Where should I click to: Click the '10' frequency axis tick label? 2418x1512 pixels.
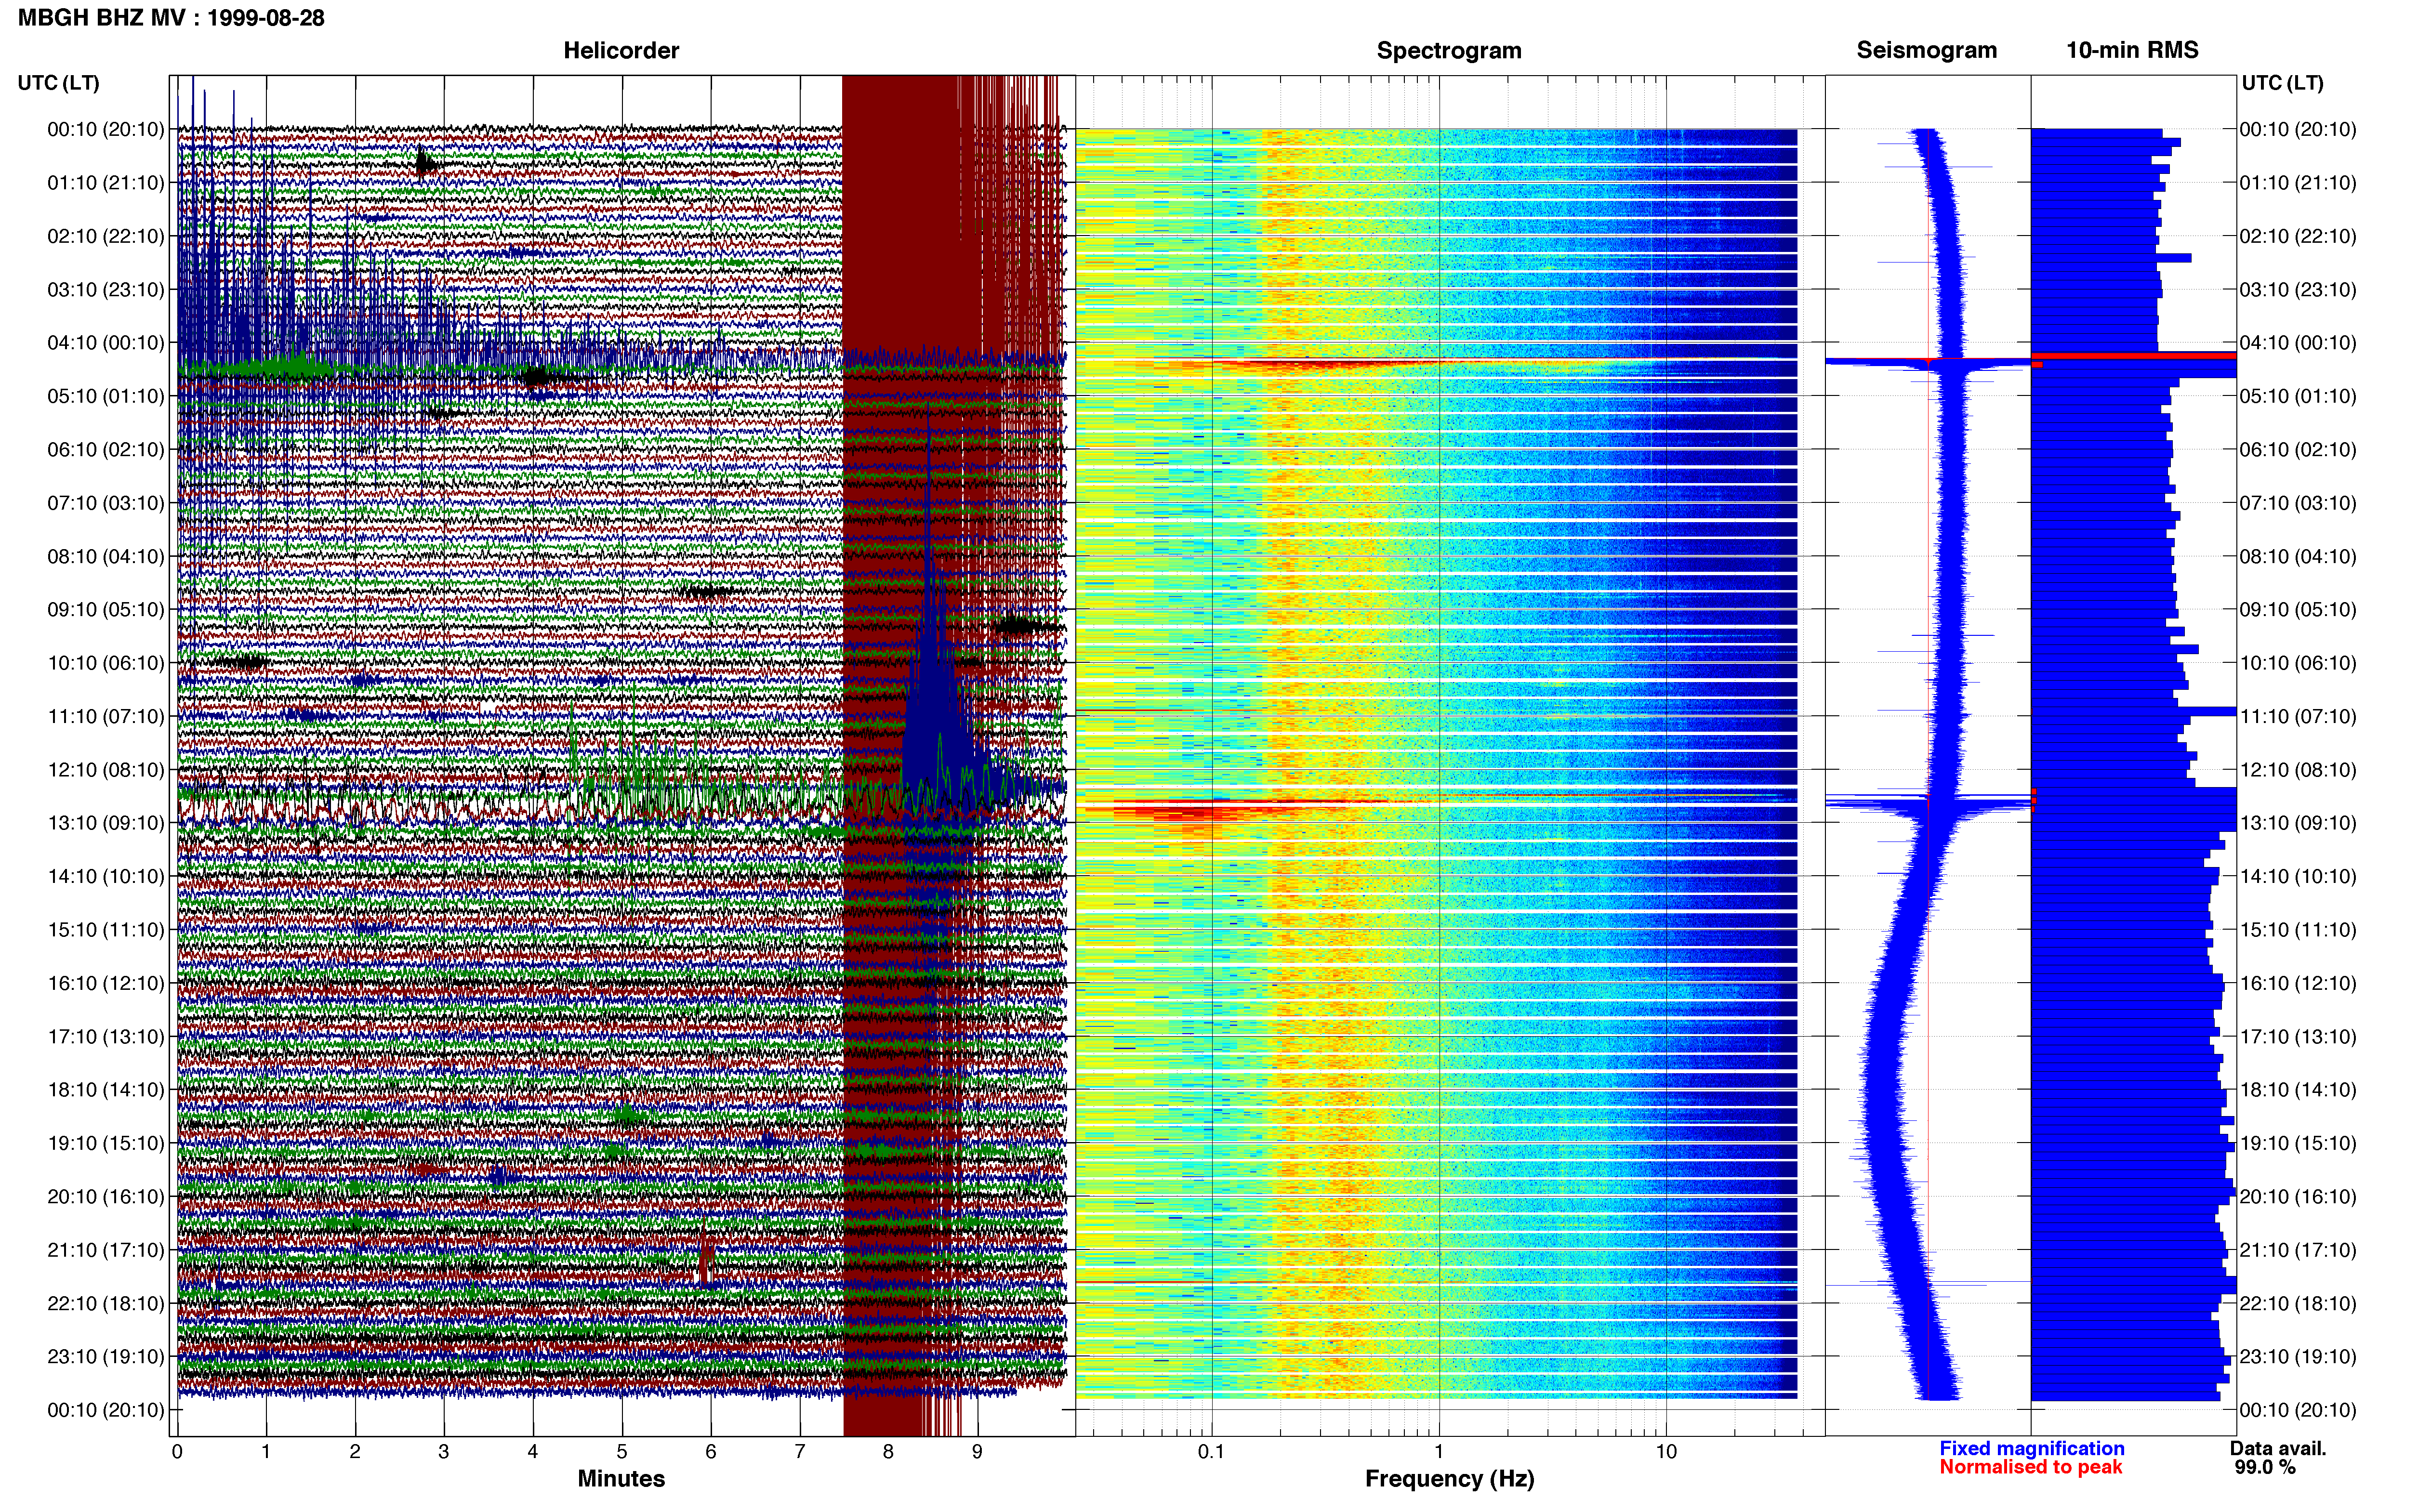[x=1665, y=1451]
